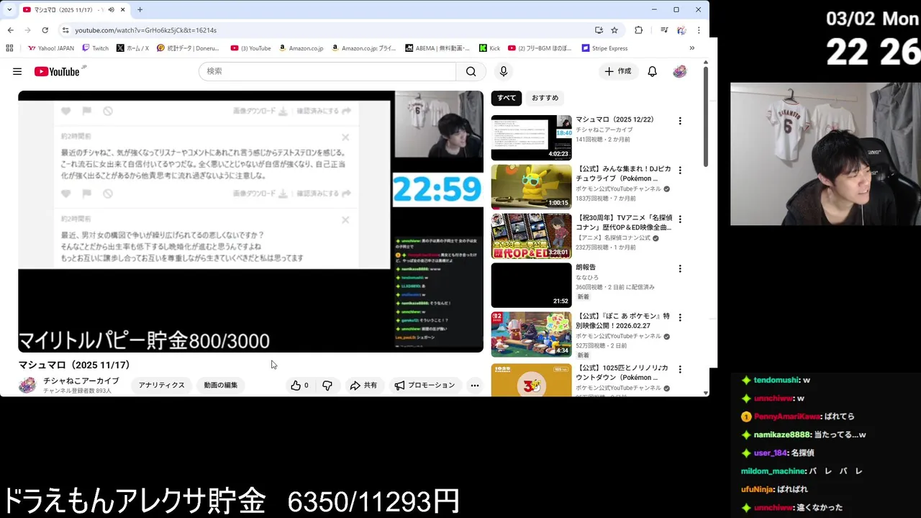The image size is (921, 518).
Task: Click the 作成 create button
Action: point(617,71)
